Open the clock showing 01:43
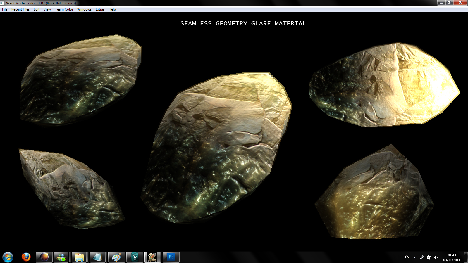468x263 pixels. (x=452, y=257)
